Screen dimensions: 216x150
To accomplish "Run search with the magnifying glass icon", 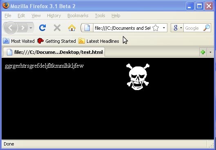I will point(207,28).
